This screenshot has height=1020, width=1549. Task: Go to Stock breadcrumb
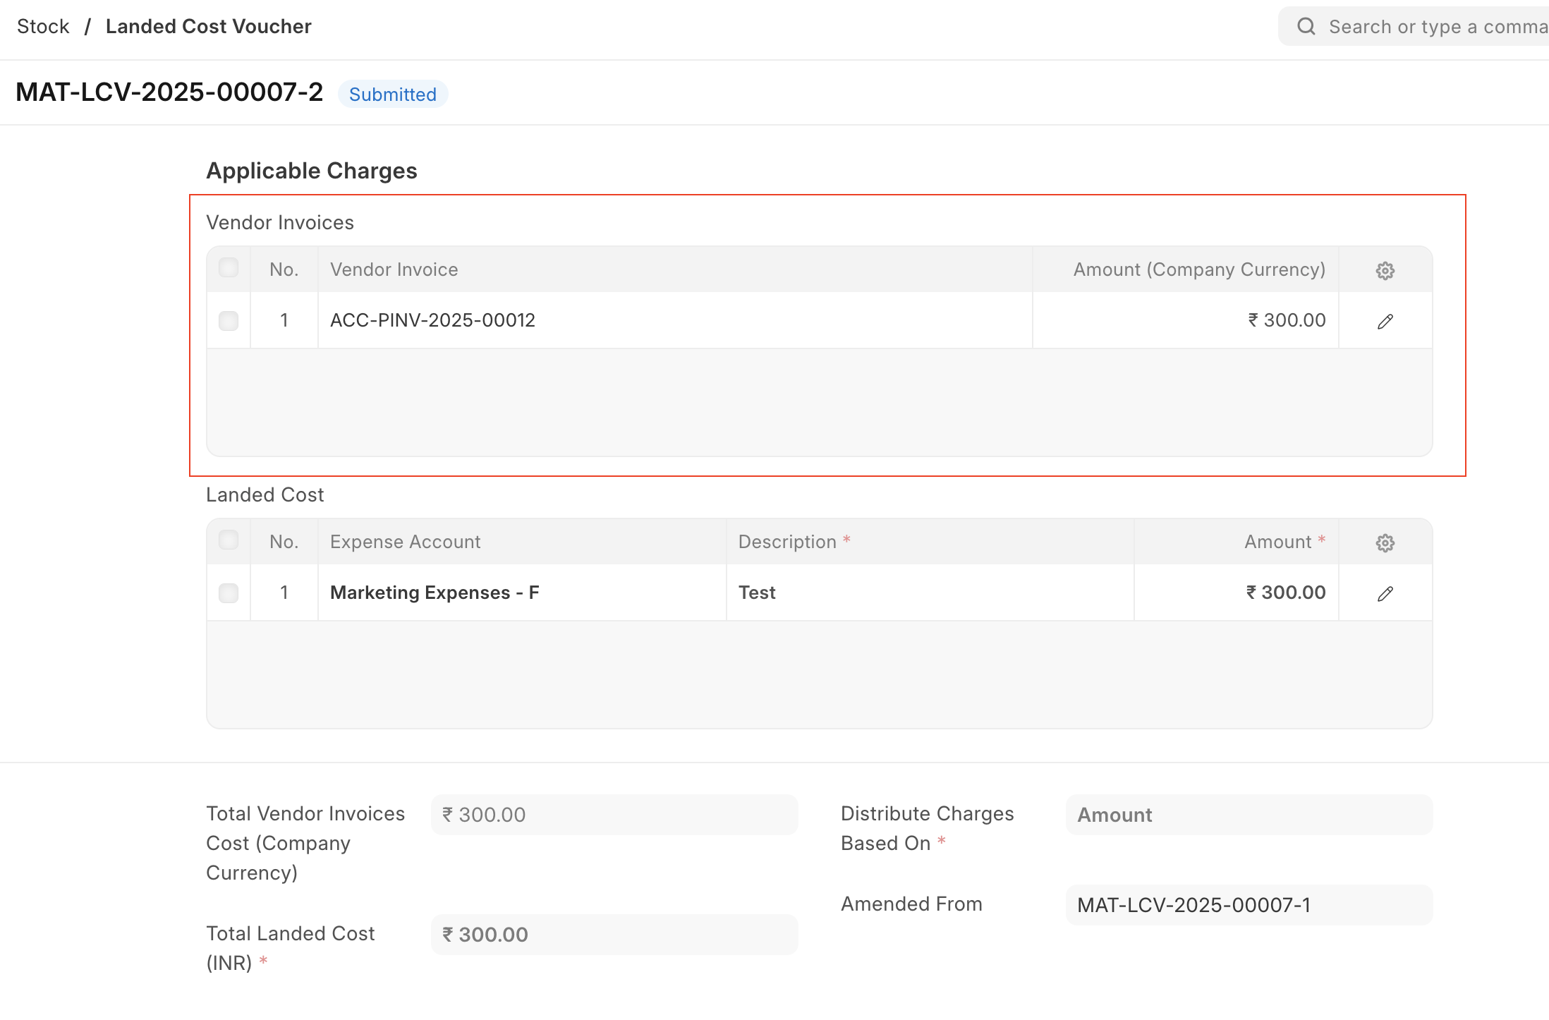(43, 27)
